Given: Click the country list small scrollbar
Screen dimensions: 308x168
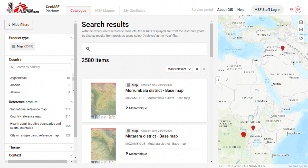Looking at the screenshot, I should pyautogui.click(x=73, y=79).
